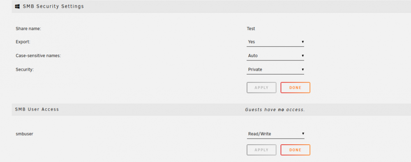
Task: Click the arrow on the Export dropdown
Action: 302,42
